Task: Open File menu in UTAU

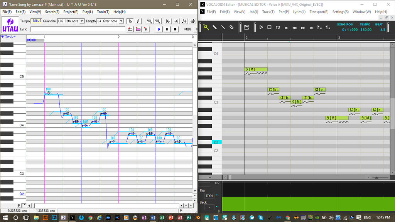Action: 7,12
